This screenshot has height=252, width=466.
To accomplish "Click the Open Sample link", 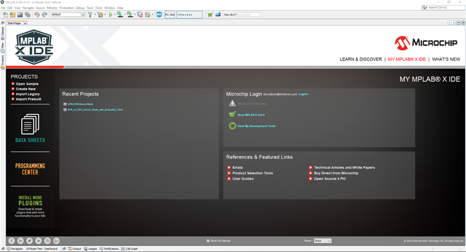I will [x=27, y=84].
